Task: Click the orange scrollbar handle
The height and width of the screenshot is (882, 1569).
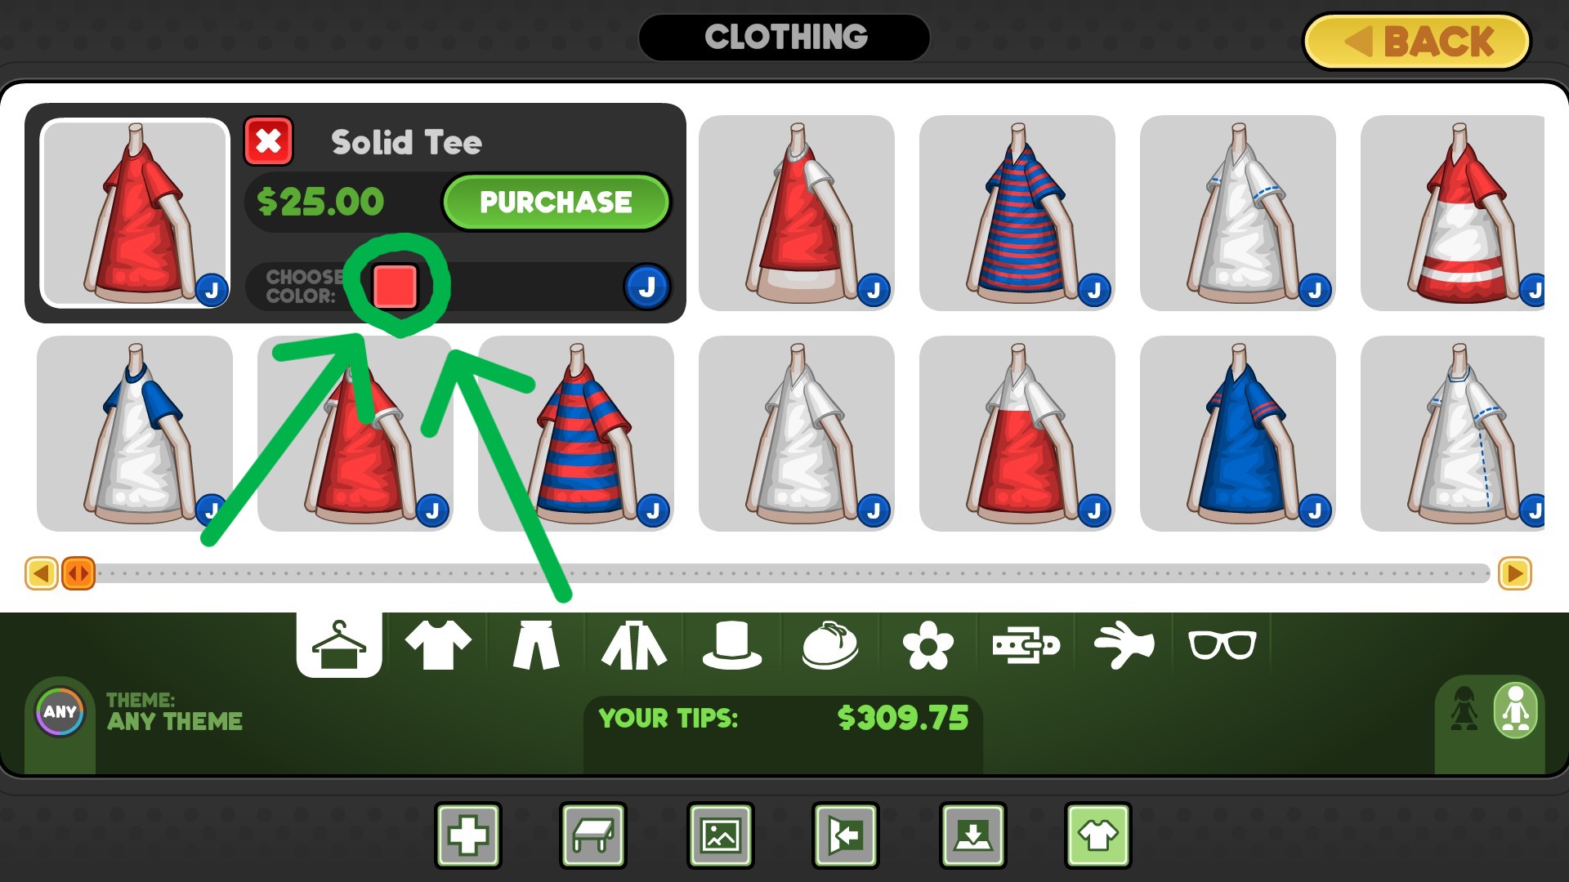Action: [78, 573]
